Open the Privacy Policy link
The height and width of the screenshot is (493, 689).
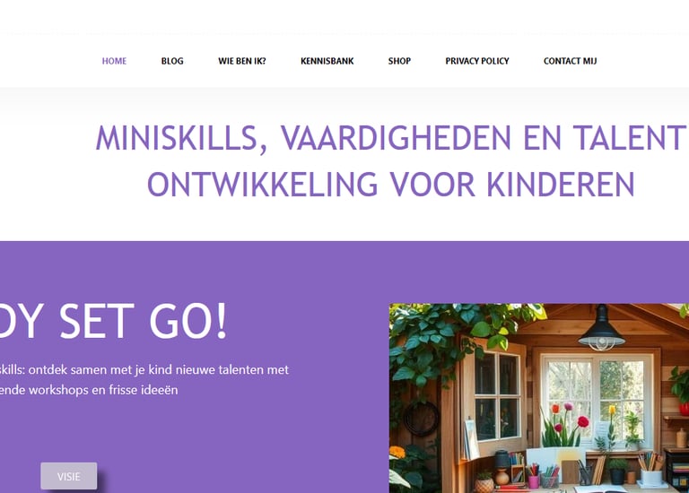tap(477, 61)
